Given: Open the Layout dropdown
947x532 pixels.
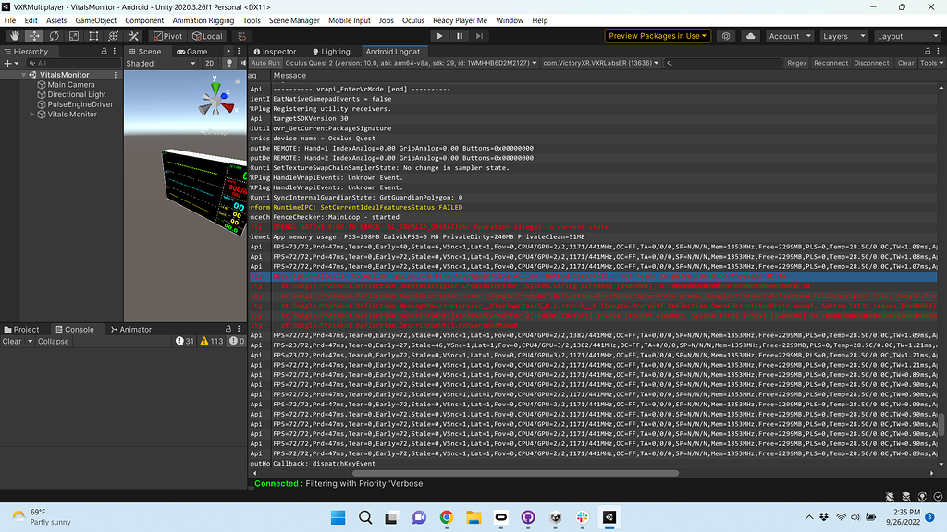Looking at the screenshot, I should coord(904,36).
